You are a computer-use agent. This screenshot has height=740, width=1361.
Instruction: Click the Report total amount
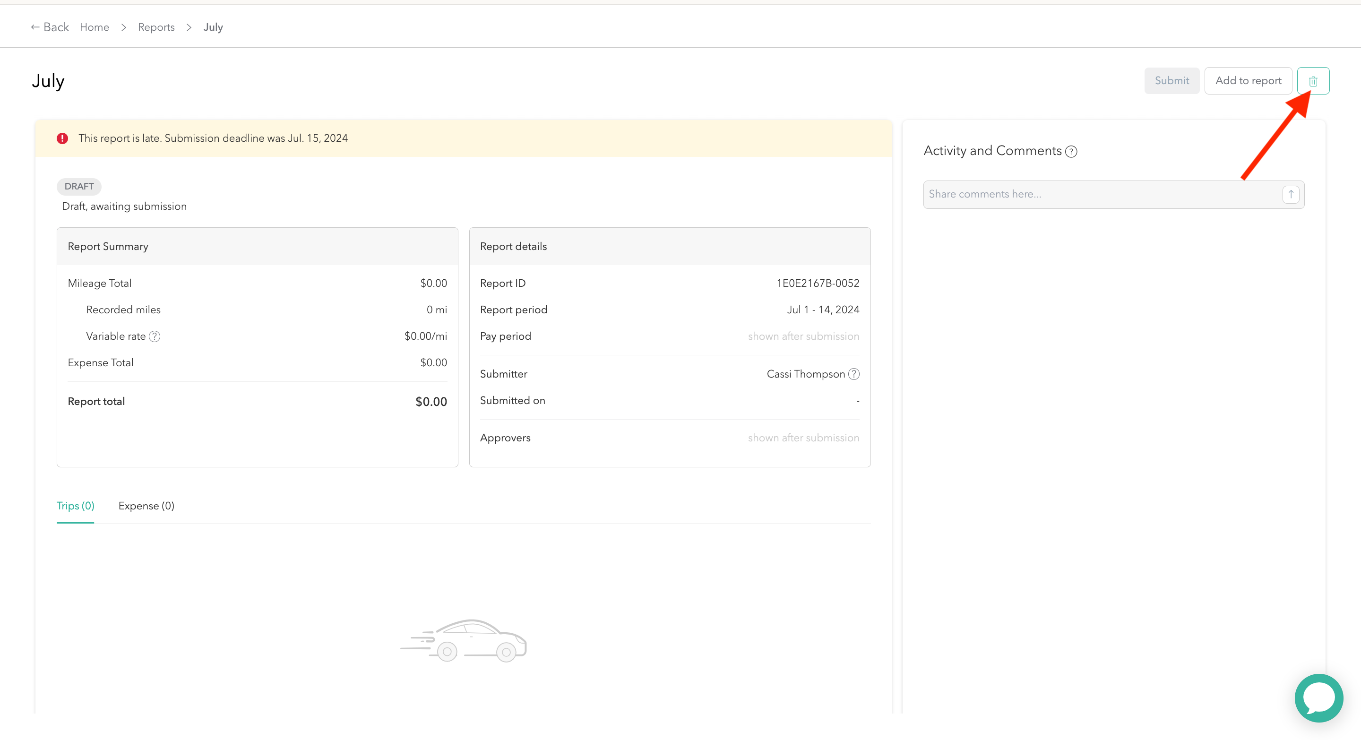[431, 402]
